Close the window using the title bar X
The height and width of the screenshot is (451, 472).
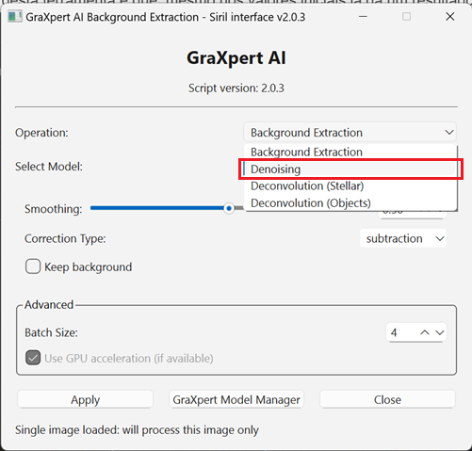[x=450, y=17]
